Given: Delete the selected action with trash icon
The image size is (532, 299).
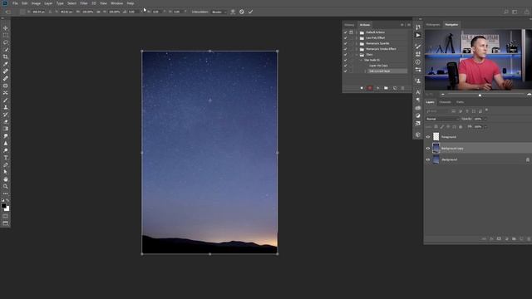Looking at the screenshot, I should [x=402, y=88].
